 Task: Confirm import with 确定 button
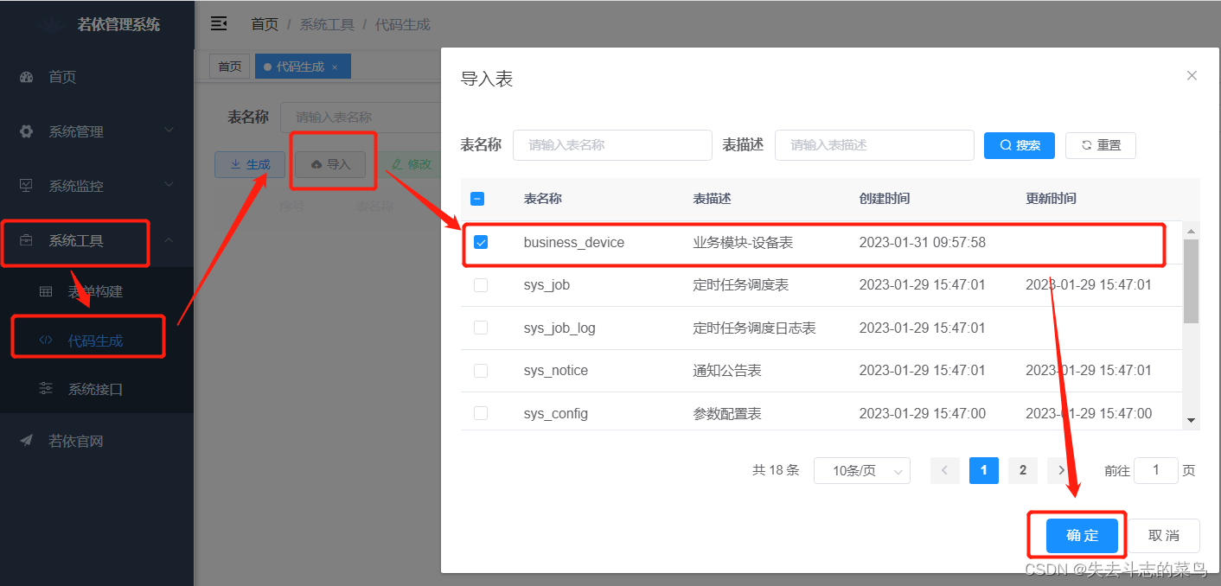tap(1082, 536)
